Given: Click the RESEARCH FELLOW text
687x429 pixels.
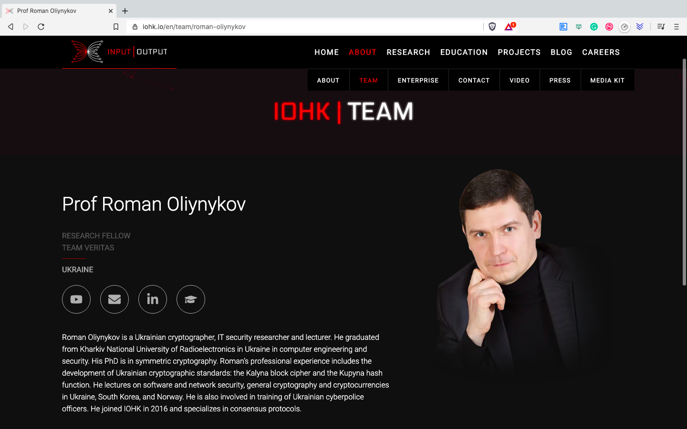Looking at the screenshot, I should 96,236.
